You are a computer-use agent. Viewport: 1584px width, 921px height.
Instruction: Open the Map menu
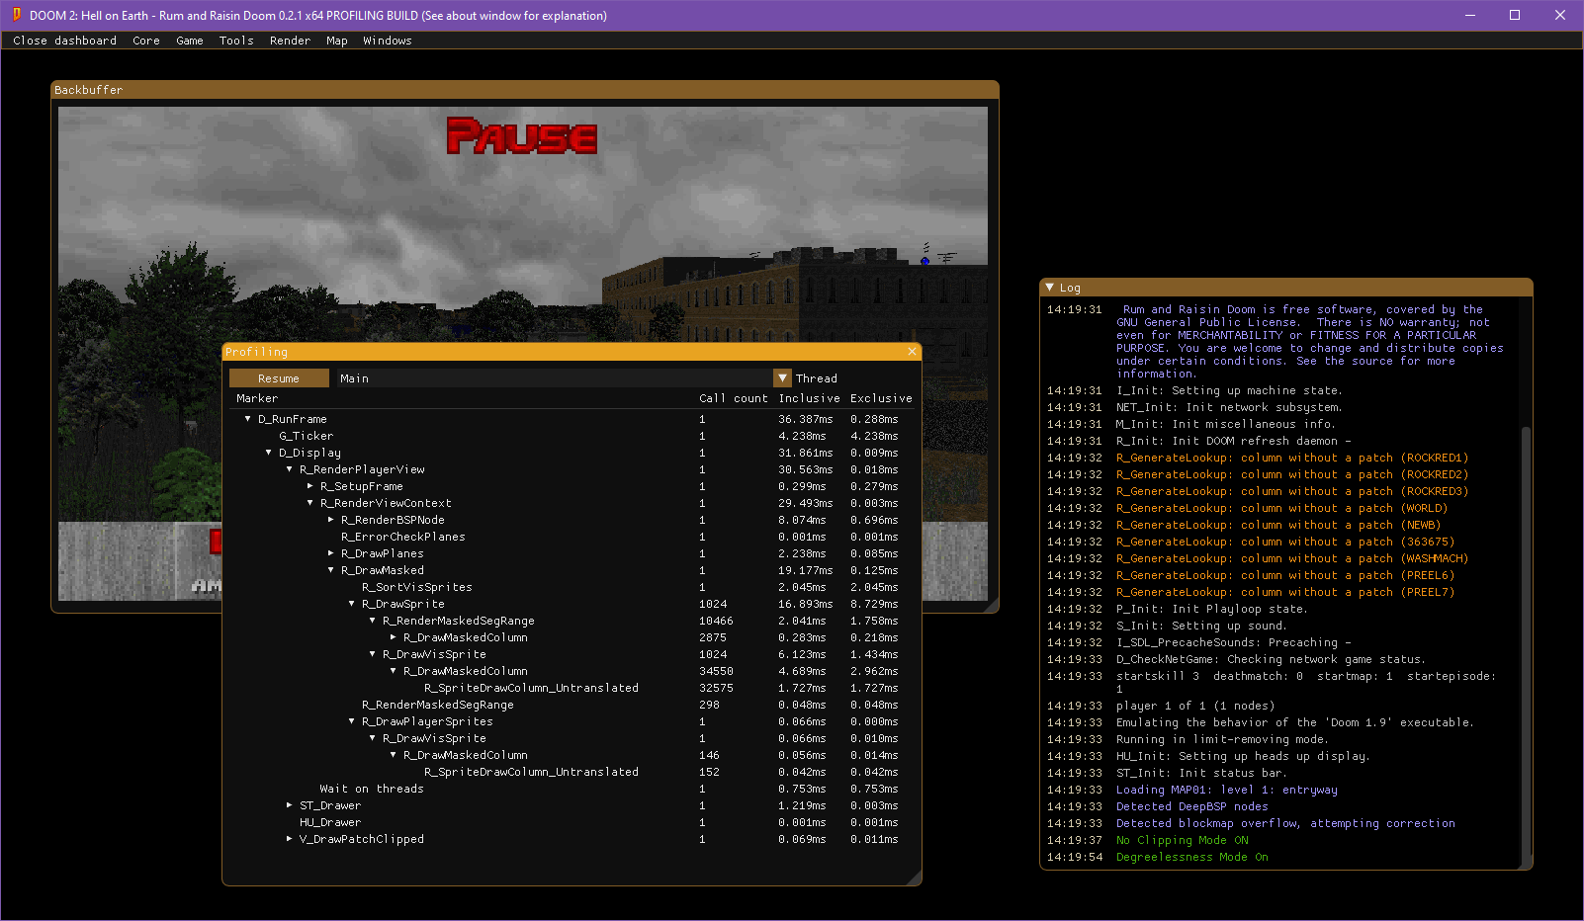337,41
